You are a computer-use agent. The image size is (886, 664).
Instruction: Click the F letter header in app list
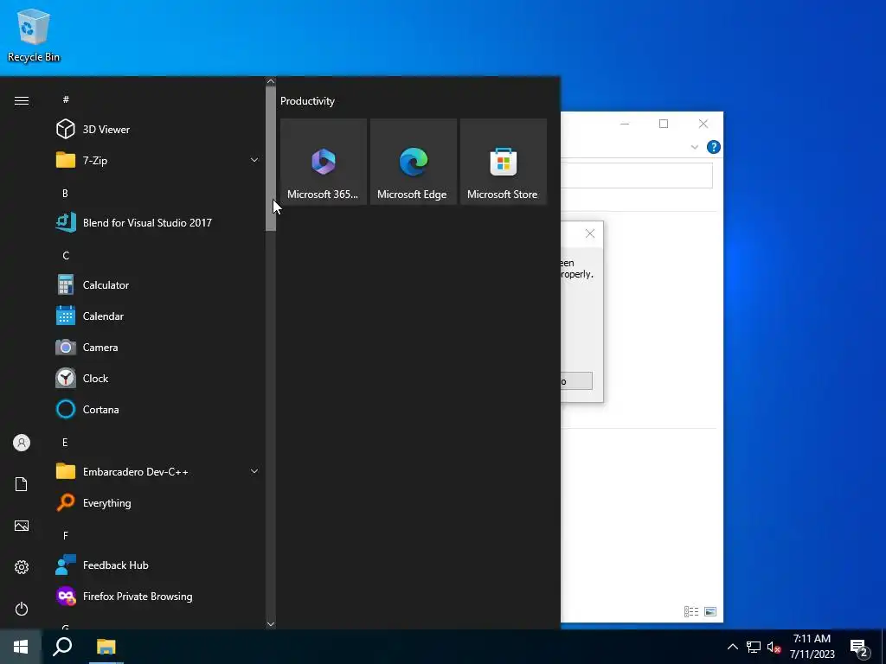click(66, 535)
